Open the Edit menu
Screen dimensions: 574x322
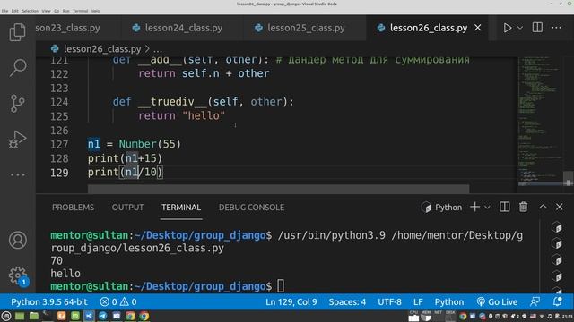coord(14,11)
